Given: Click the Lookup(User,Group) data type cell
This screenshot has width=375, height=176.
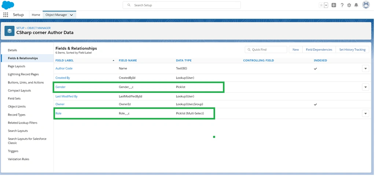Looking at the screenshot, I should (x=190, y=104).
